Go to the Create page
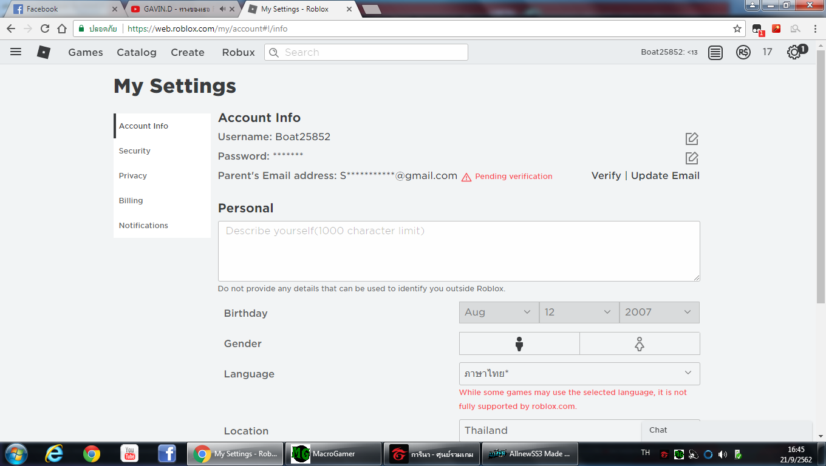Image resolution: width=826 pixels, height=466 pixels. coord(188,52)
